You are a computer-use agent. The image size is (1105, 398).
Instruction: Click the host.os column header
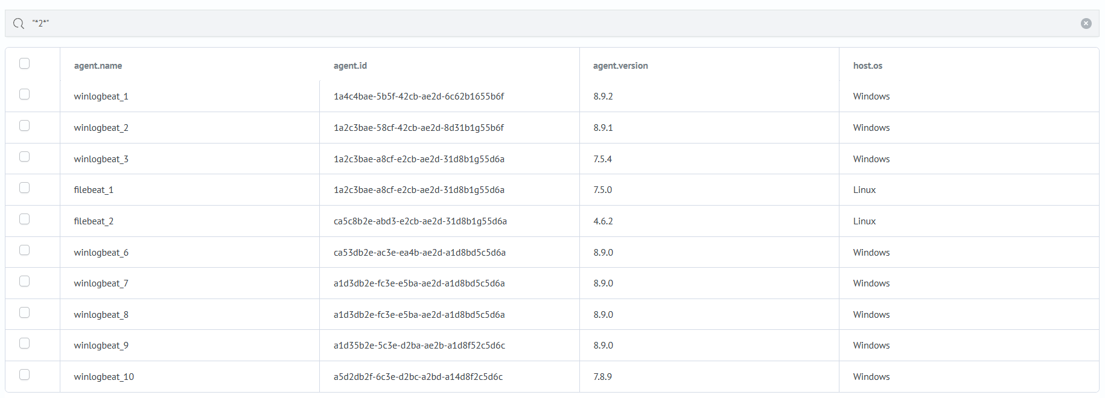point(867,66)
